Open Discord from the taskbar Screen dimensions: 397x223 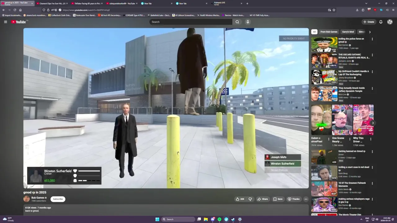tap(212, 219)
